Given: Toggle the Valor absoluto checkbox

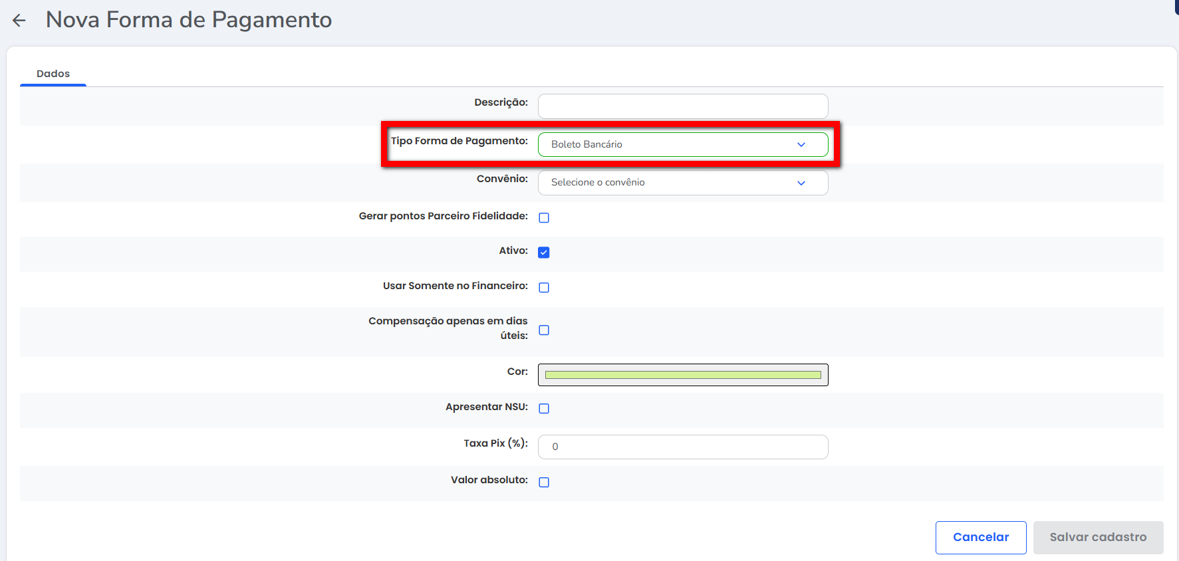Looking at the screenshot, I should (x=544, y=483).
